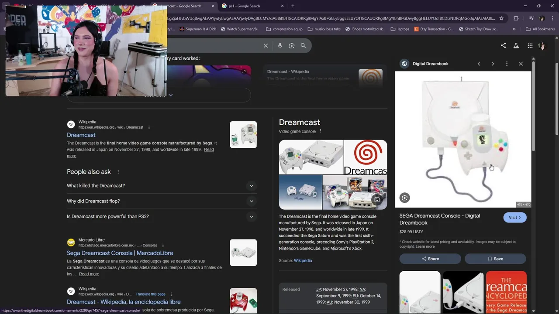The width and height of the screenshot is (559, 314).
Task: Open the share icon in Google header
Action: (503, 45)
